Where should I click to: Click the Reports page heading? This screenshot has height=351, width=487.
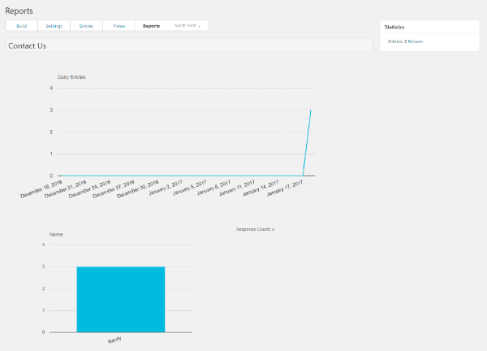pyautogui.click(x=19, y=10)
